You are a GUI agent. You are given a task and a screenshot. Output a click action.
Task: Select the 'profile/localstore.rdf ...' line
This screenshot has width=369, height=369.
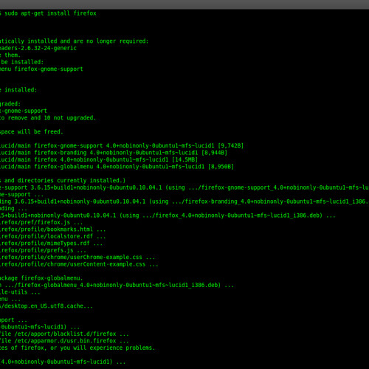(53, 236)
